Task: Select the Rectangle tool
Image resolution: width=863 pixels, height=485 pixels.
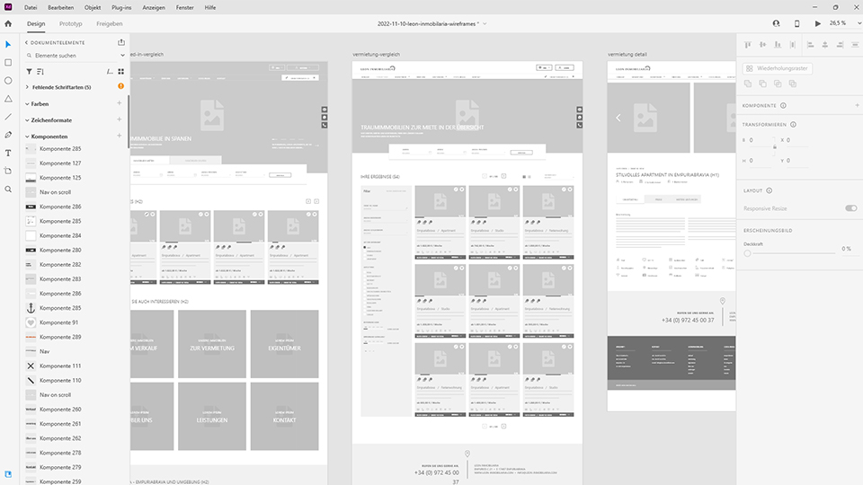Action: coord(8,62)
